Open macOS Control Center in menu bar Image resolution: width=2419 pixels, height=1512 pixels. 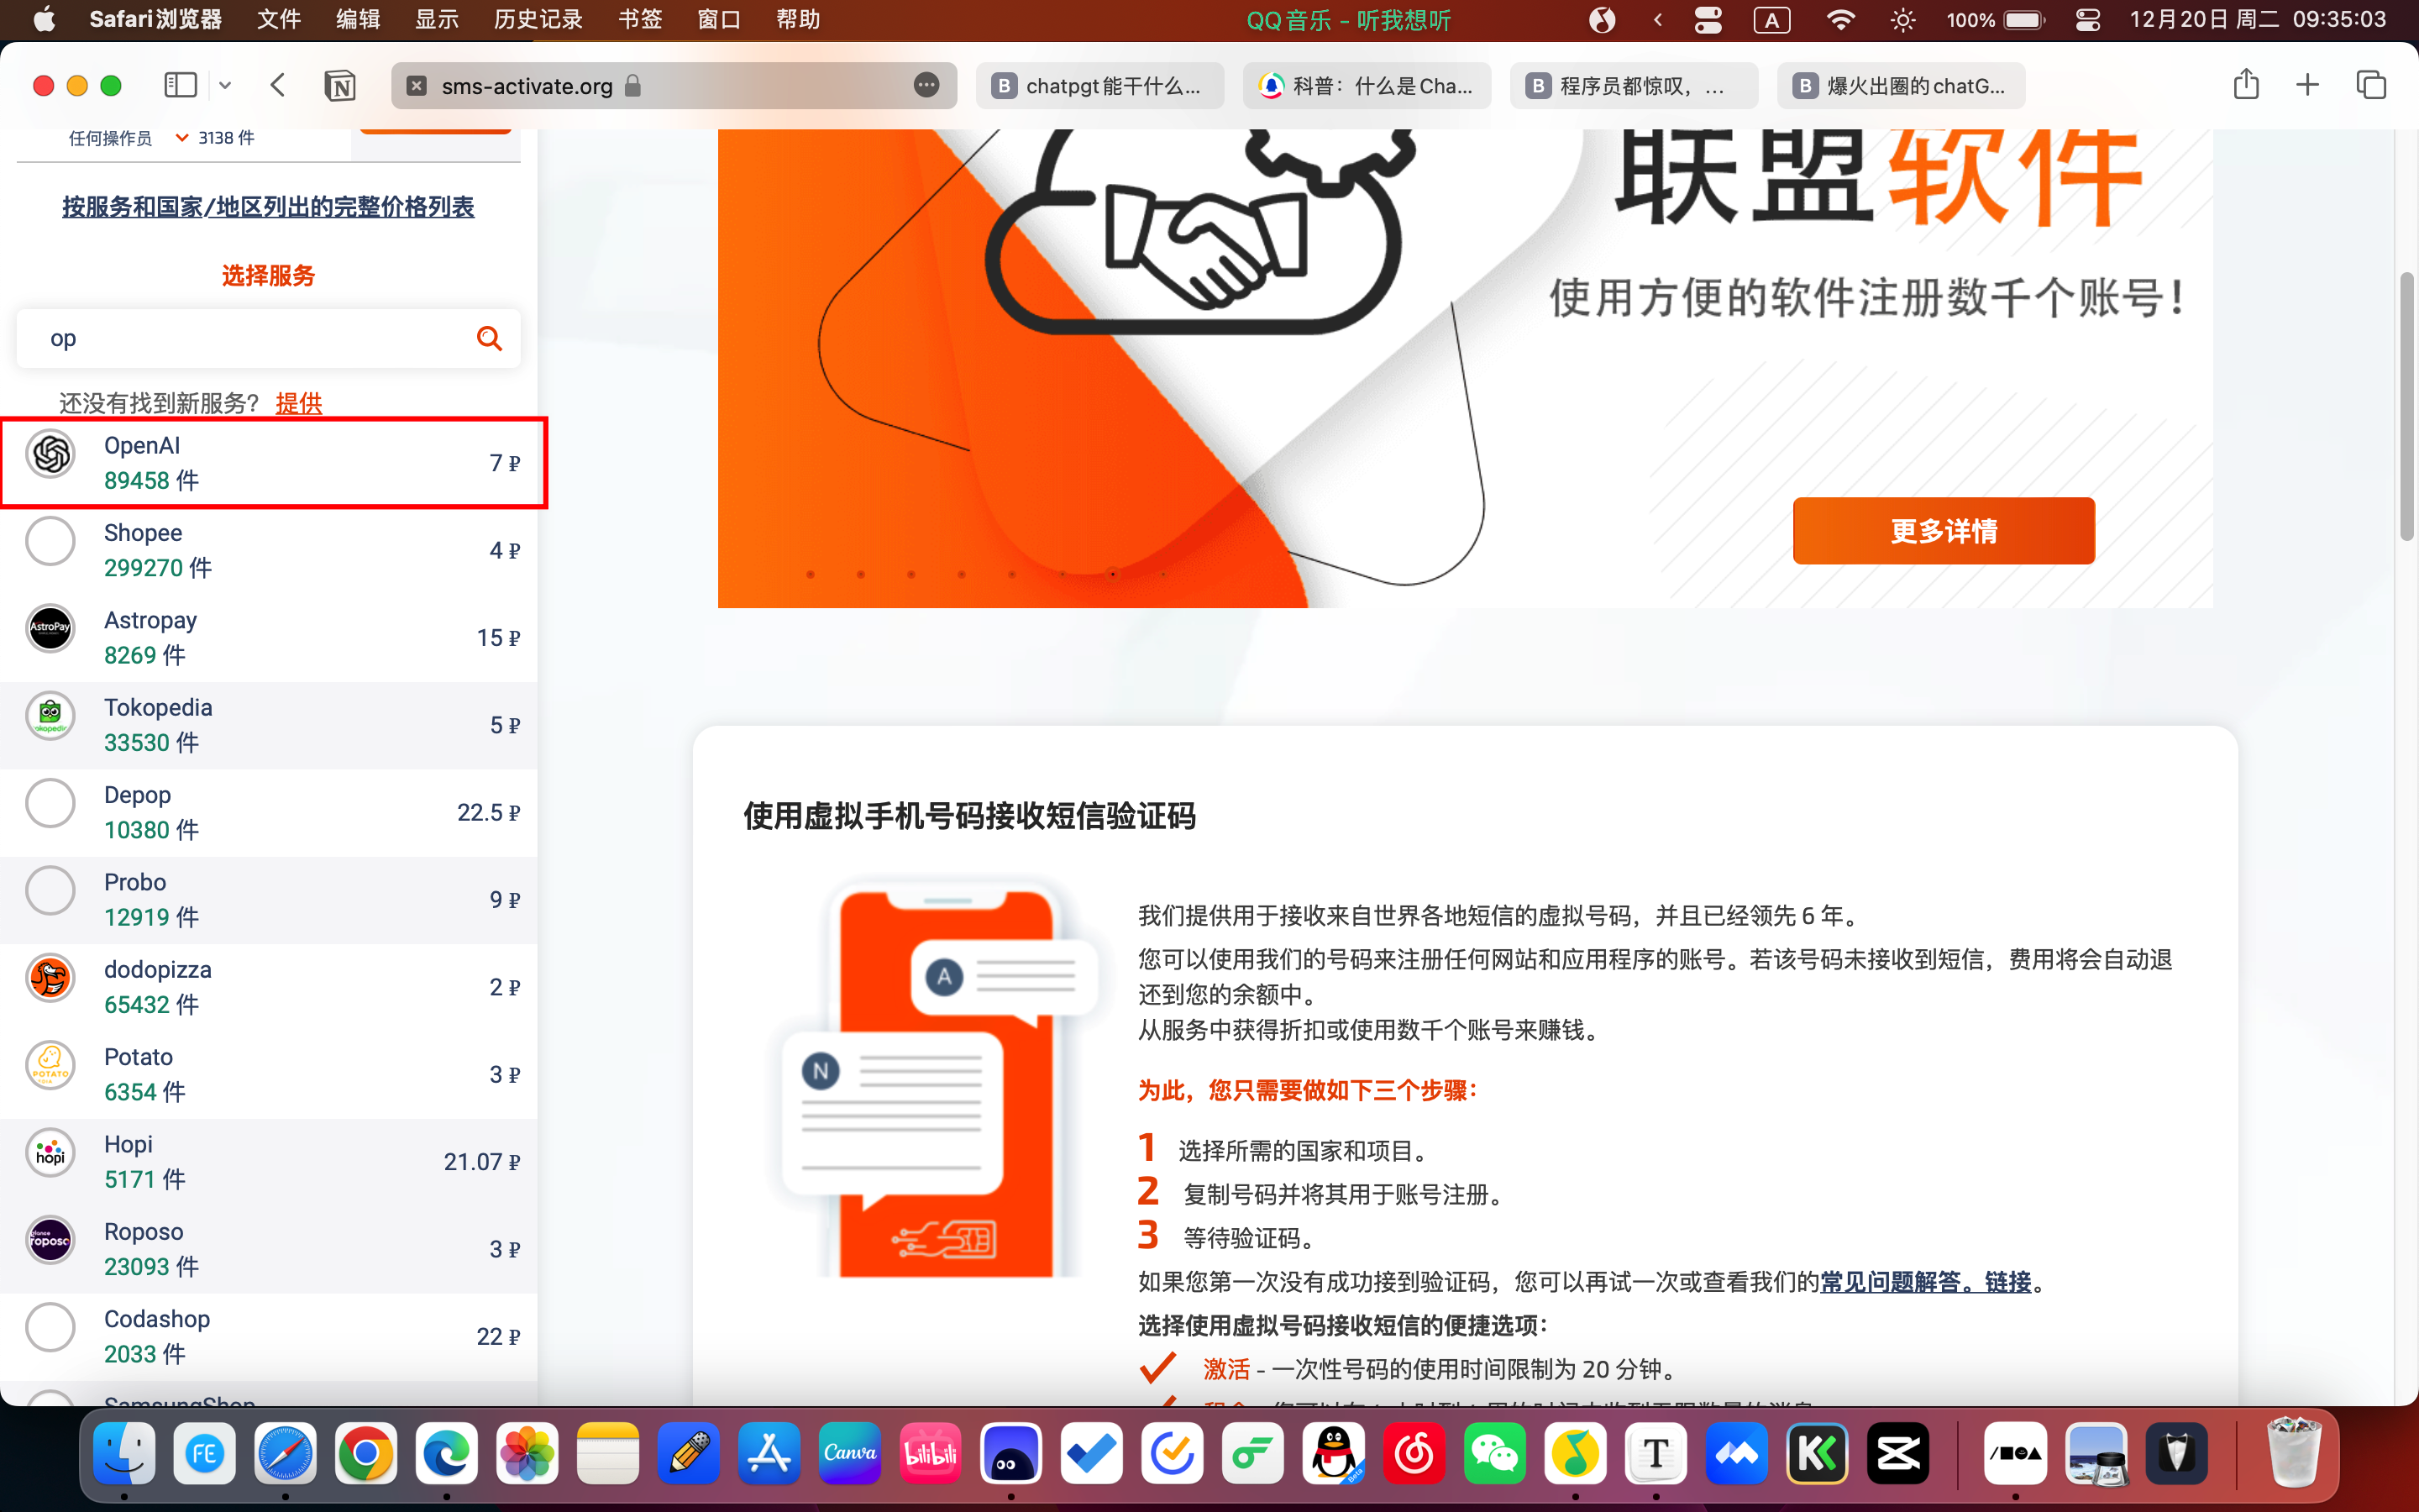pos(2087,20)
